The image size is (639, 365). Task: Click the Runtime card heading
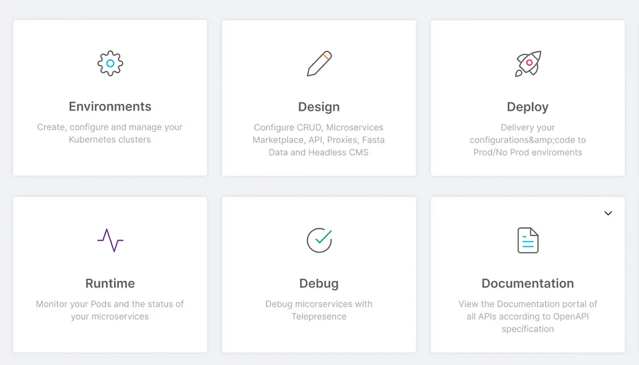coord(110,283)
